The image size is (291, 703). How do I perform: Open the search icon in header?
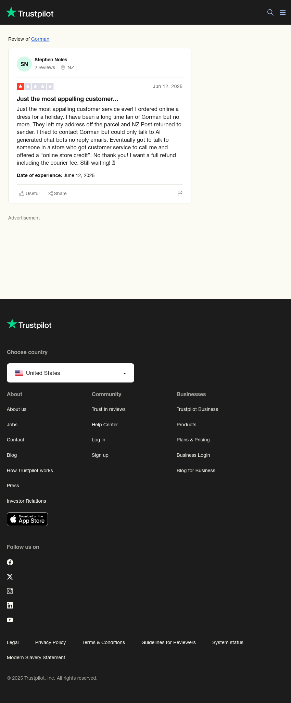click(270, 12)
